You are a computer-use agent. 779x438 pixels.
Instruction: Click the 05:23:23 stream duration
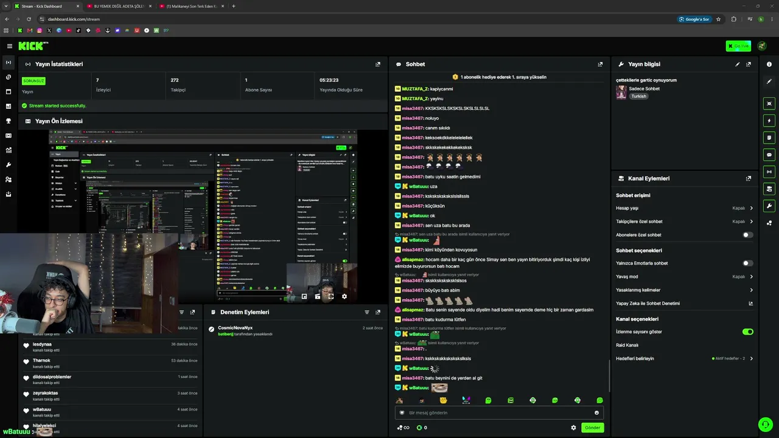pos(329,80)
